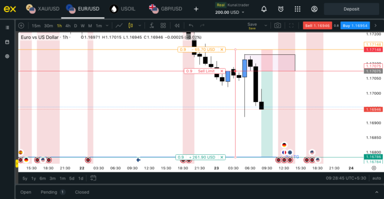Switch the chart to 4h timeframe
The width and height of the screenshot is (384, 199).
(68, 26)
